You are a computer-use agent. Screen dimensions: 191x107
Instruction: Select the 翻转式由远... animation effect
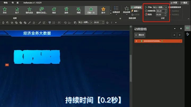tap(42, 10)
